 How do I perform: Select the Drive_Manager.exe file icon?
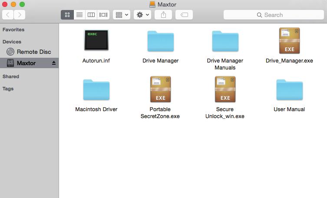290,41
